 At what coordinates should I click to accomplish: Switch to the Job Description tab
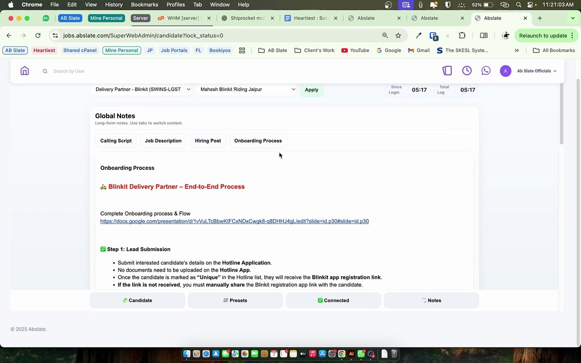163,141
